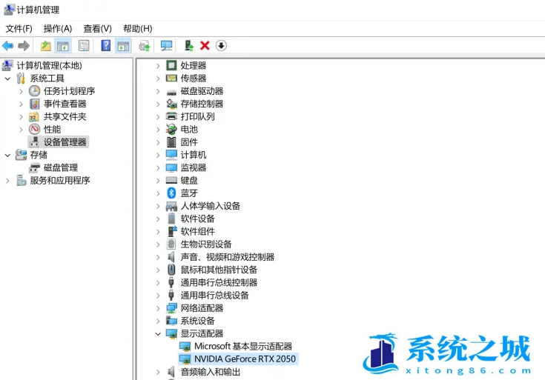Screen dimensions: 545x380
Task: Click the update driver icon with green arrow
Action: tap(189, 46)
